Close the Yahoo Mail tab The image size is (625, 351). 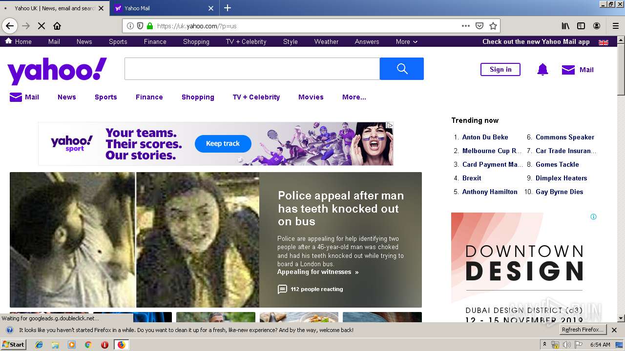[211, 8]
